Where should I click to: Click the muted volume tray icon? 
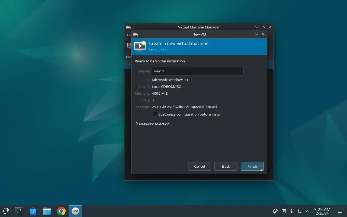pos(292,211)
